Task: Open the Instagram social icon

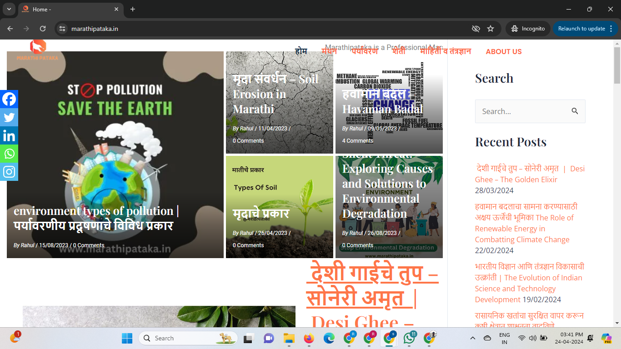Action: (9, 172)
